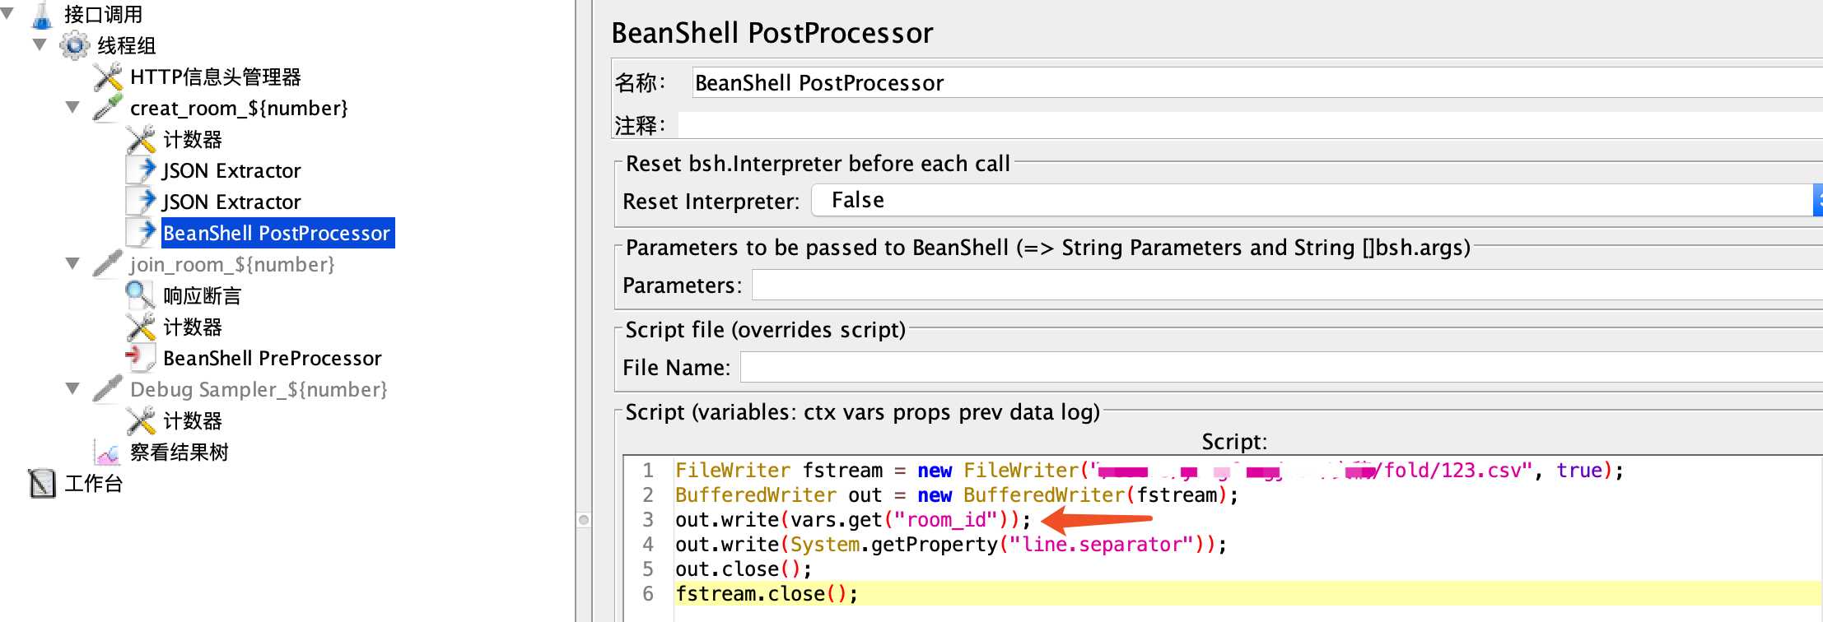This screenshot has width=1823, height=622.
Task: Select Debug Sampler_${number} item
Action: click(259, 390)
